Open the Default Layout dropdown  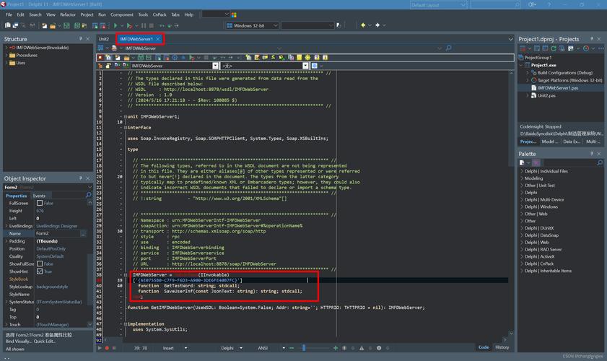(463, 4)
